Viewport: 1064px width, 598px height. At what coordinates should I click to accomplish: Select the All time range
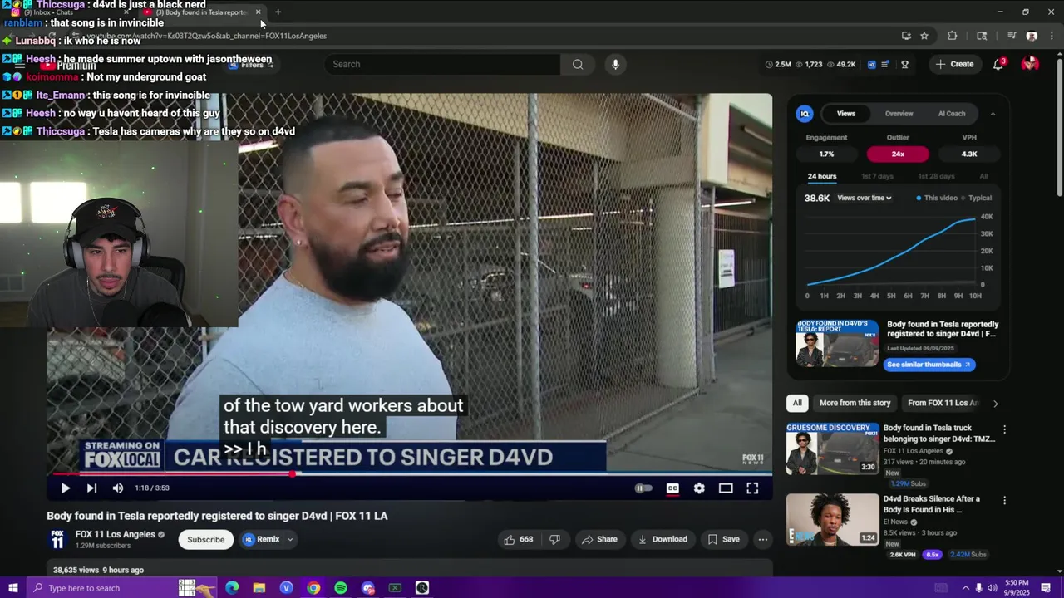point(984,176)
